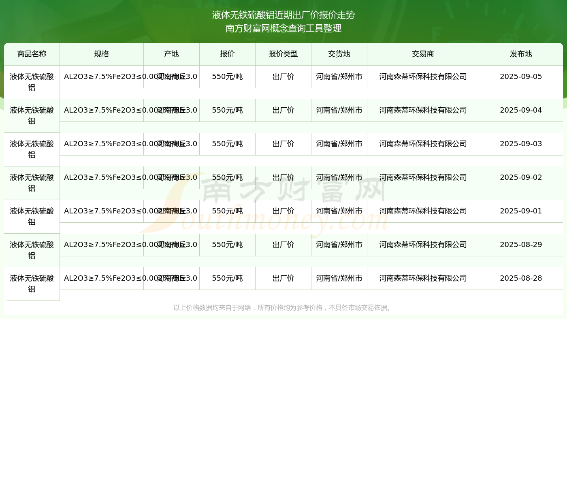Click the 商品名称 column header
This screenshot has height=488, width=567.
32,54
